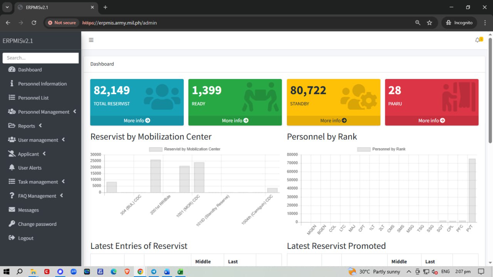The image size is (493, 277).
Task: Click the User Alerts bell icon
Action: 12,168
